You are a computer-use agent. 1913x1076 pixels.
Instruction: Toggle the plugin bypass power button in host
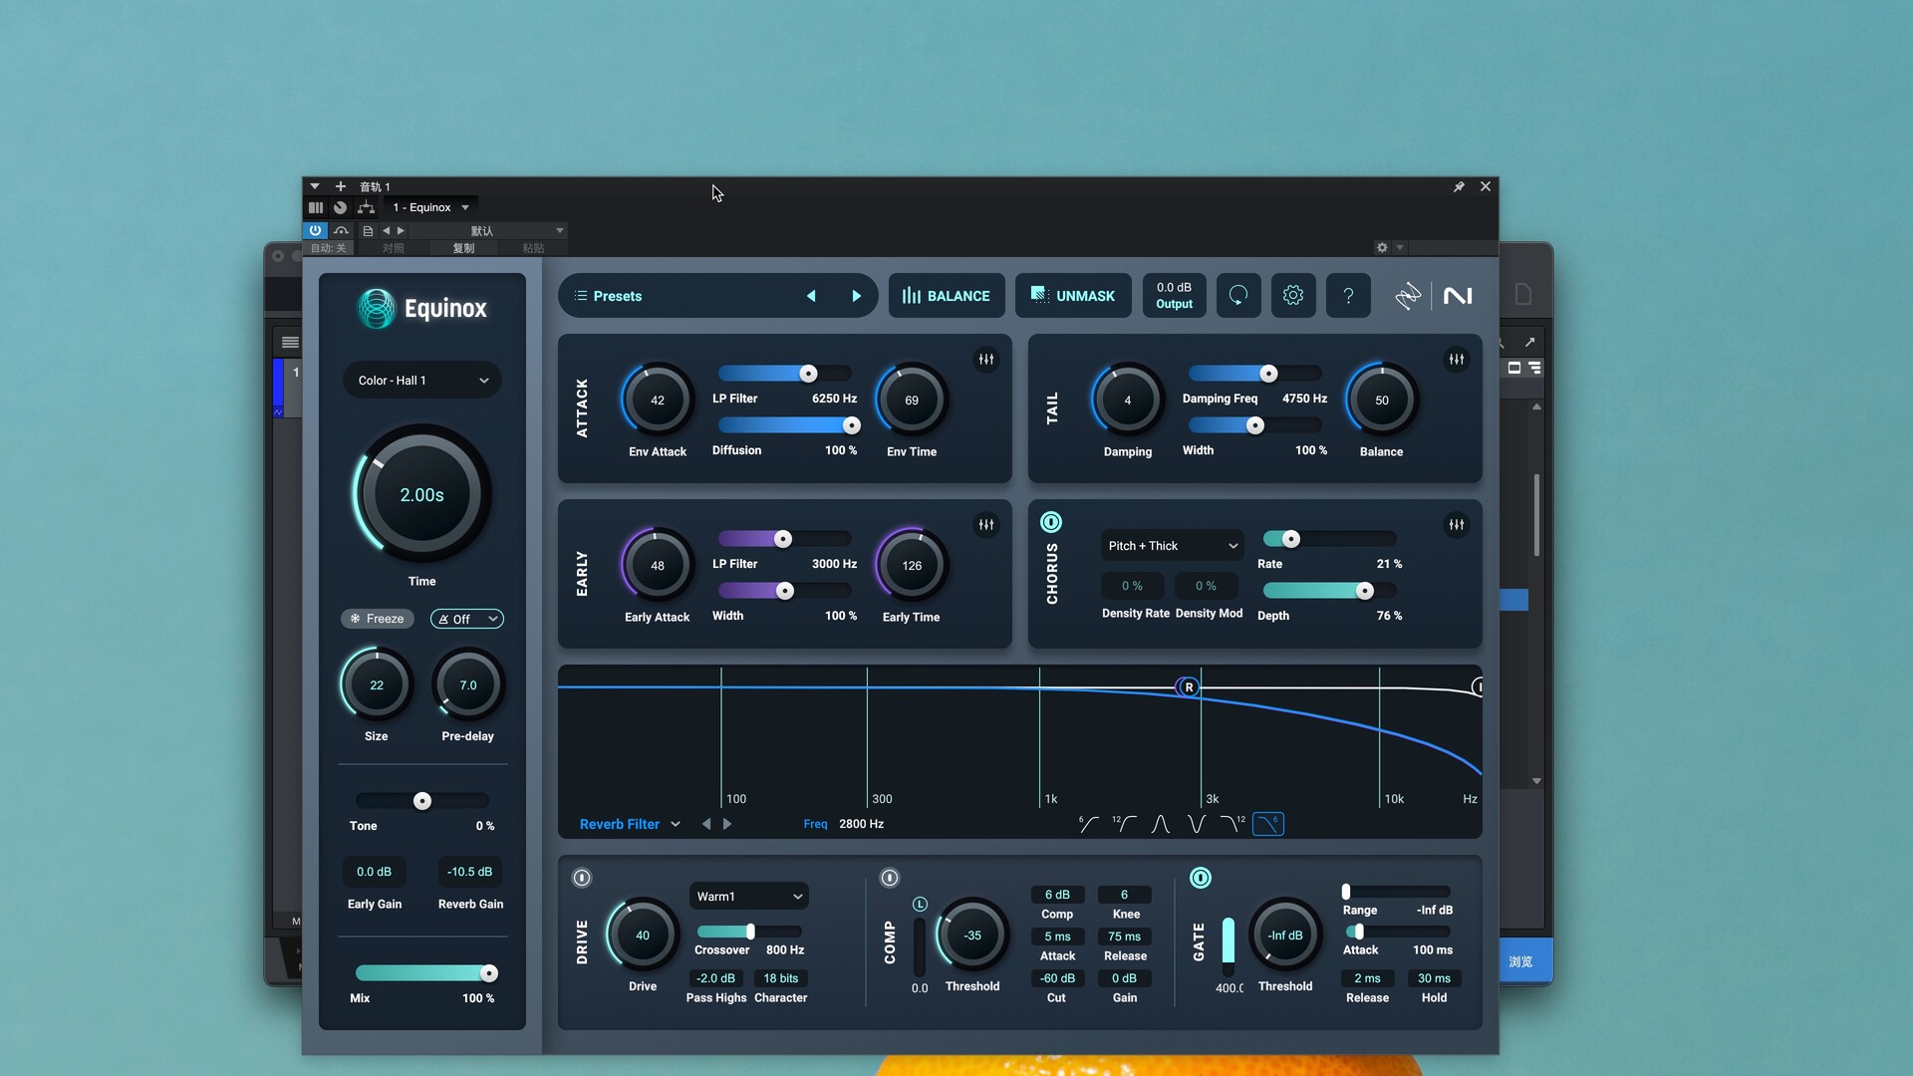tap(315, 231)
